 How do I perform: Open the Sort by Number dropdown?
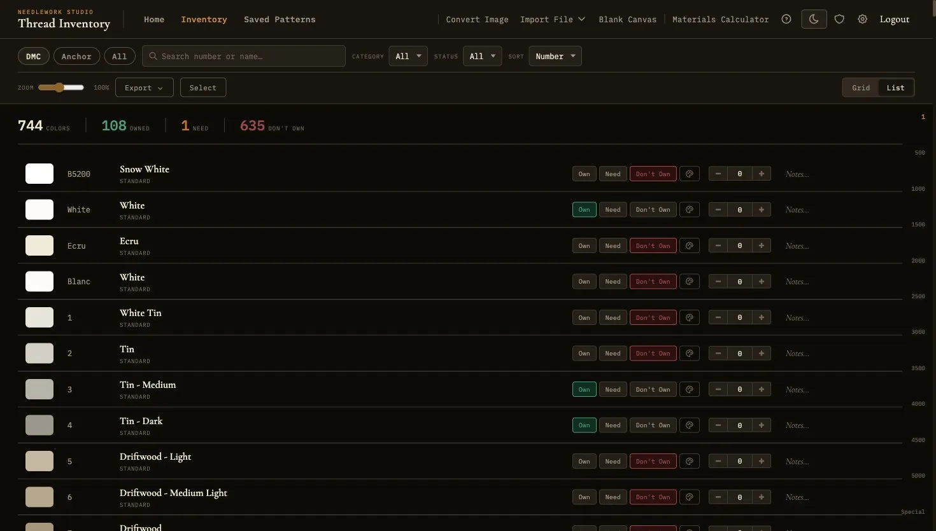[555, 56]
